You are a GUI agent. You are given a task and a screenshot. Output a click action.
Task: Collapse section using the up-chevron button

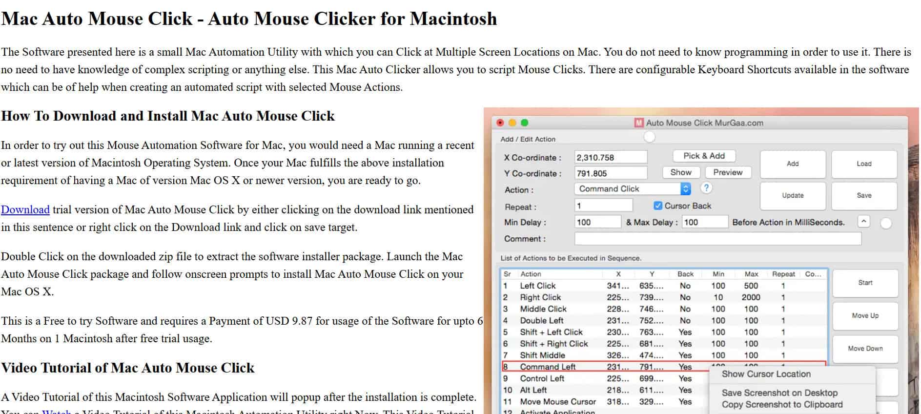tap(863, 222)
